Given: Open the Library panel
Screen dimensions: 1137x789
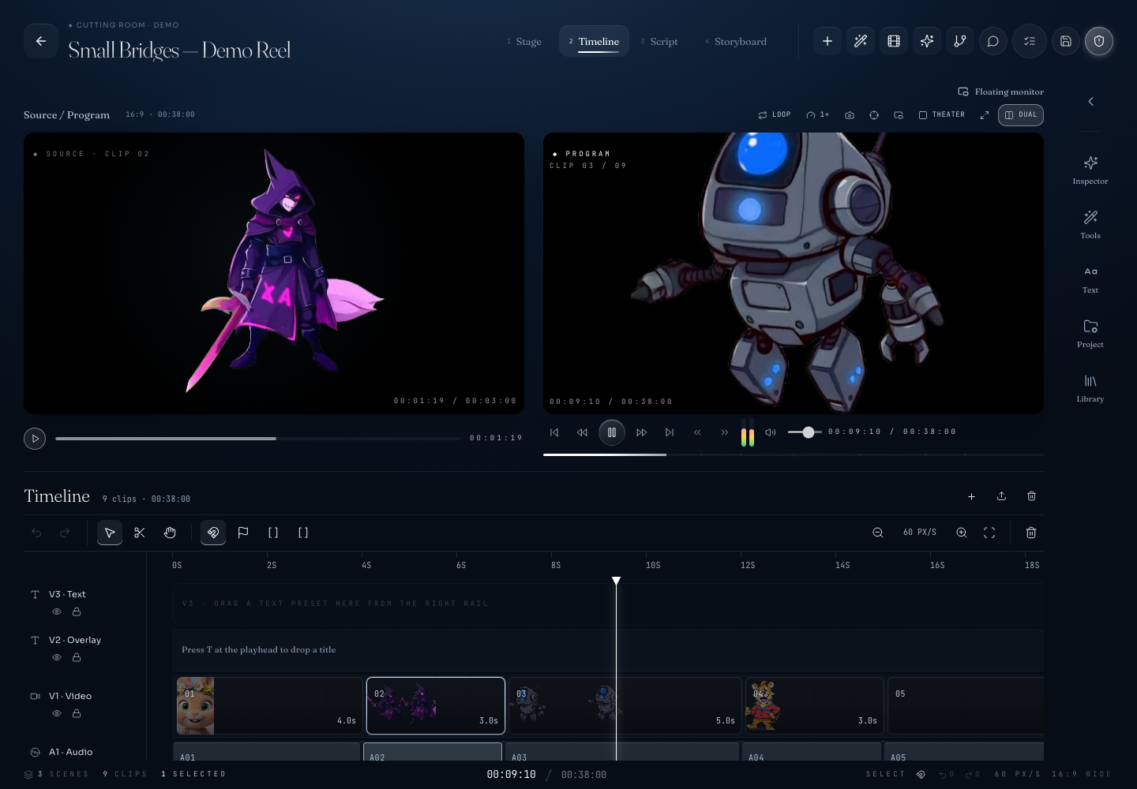Looking at the screenshot, I should (1090, 387).
